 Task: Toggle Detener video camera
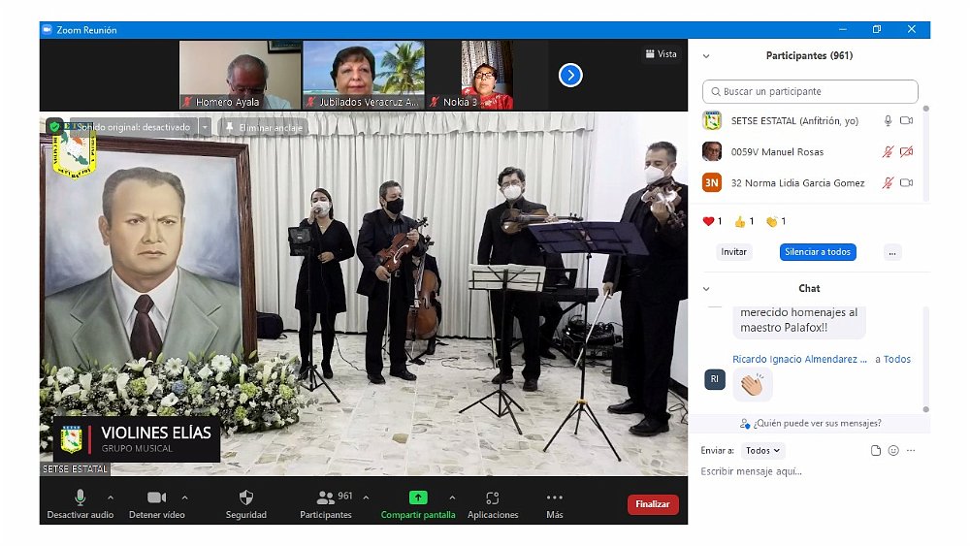pos(156,498)
